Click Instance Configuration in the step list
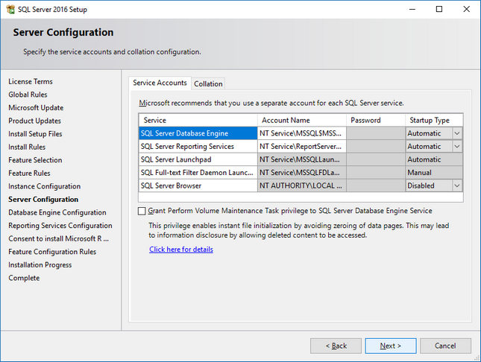The height and width of the screenshot is (362, 481). pyautogui.click(x=45, y=186)
